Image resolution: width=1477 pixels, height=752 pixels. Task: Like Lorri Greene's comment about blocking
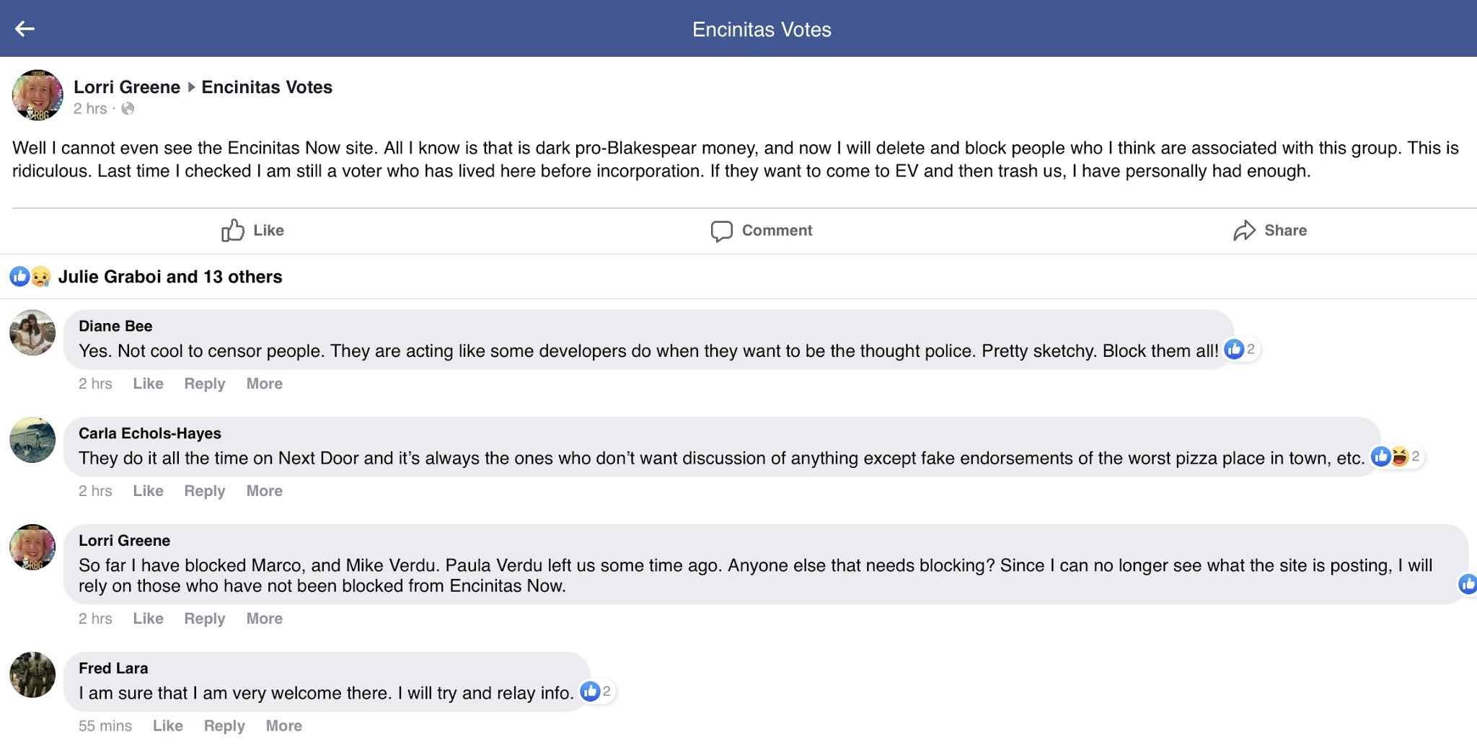coord(148,619)
